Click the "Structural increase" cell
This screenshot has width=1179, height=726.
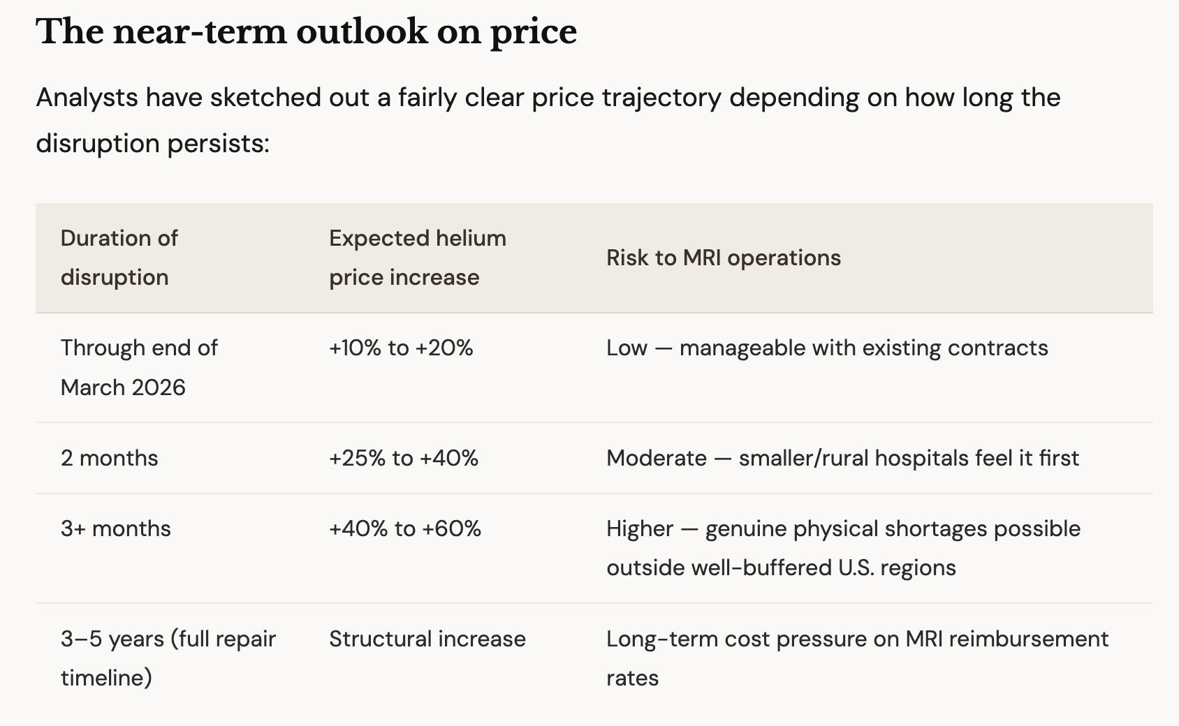(x=427, y=639)
